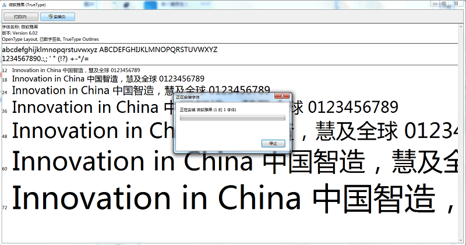Click the 12-point Innovation in China sample

pyautogui.click(x=76, y=70)
